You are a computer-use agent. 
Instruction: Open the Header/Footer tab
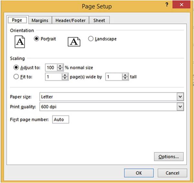[x=70, y=20]
